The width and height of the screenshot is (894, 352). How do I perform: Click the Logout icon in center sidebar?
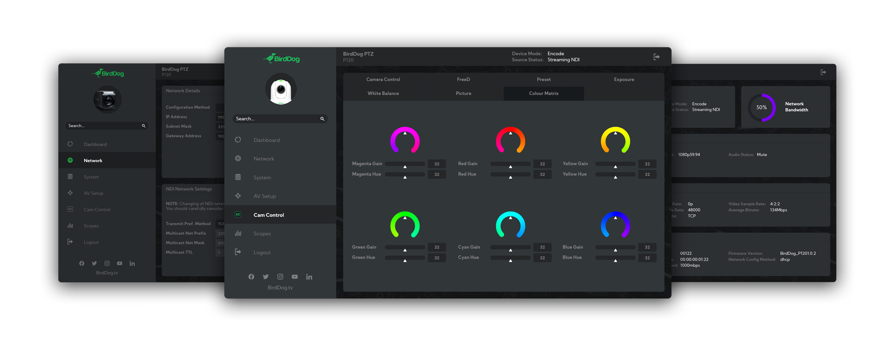click(238, 252)
